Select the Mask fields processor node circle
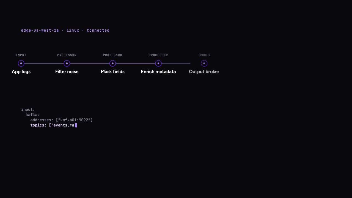This screenshot has width=352, height=198. click(112, 64)
